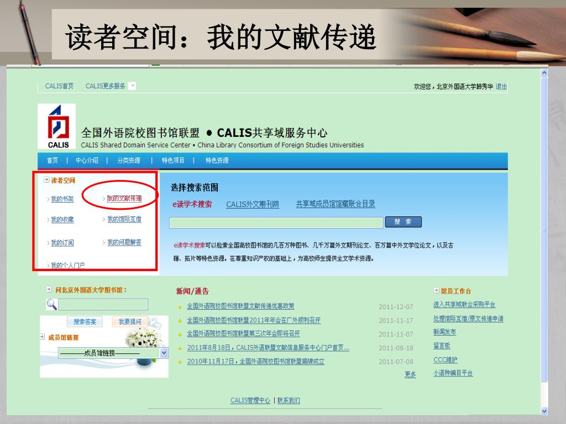This screenshot has width=566, height=424.
Task: Click 更多 under the news list
Action: (x=410, y=375)
